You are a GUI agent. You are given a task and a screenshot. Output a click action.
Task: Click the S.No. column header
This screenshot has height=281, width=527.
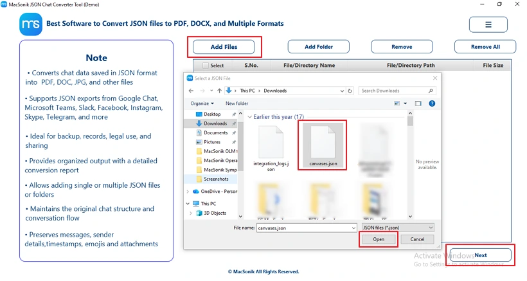click(x=251, y=66)
